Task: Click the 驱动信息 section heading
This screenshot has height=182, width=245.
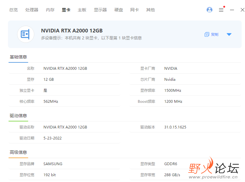Action: [18, 116]
